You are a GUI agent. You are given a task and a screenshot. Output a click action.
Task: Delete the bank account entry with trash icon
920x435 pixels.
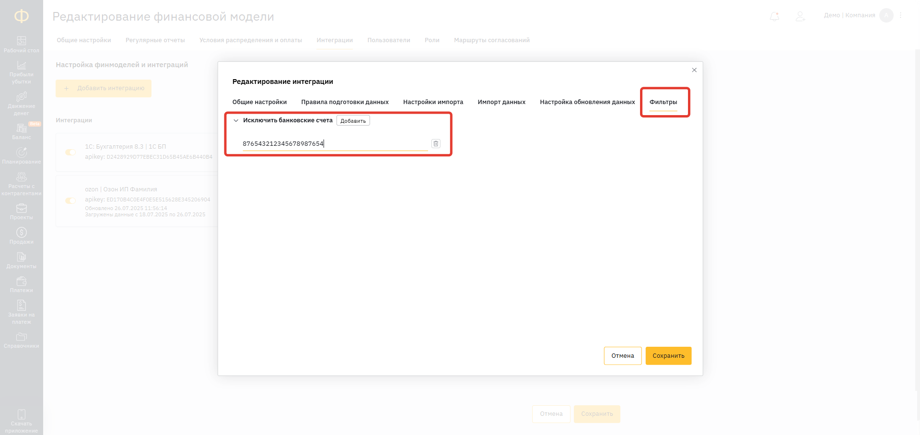click(436, 143)
